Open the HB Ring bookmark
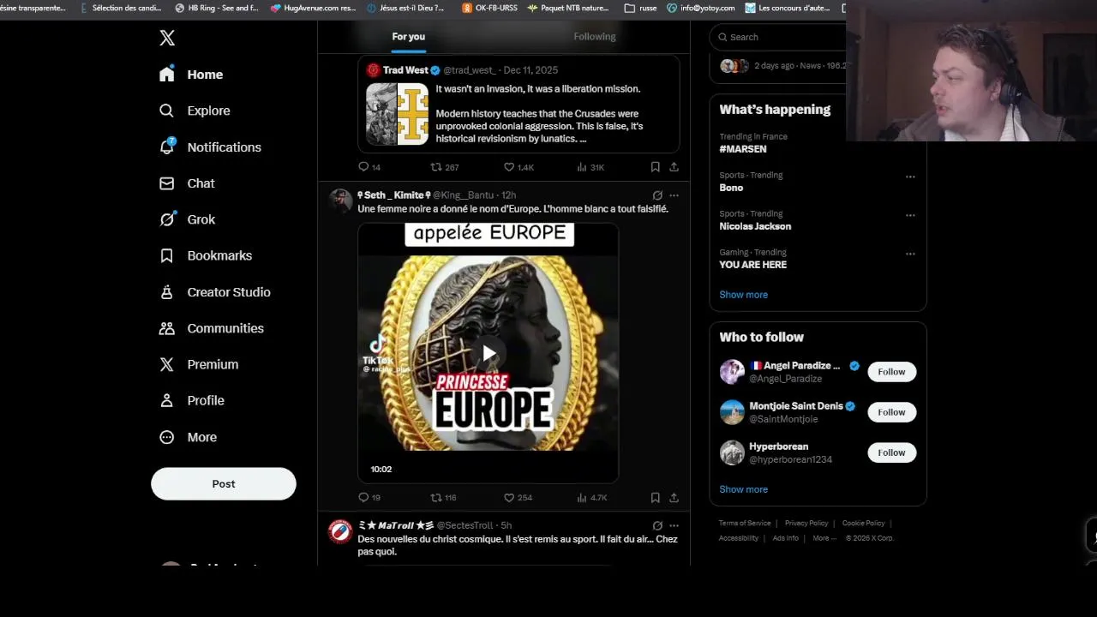Viewport: 1097px width, 617px height. click(x=216, y=8)
